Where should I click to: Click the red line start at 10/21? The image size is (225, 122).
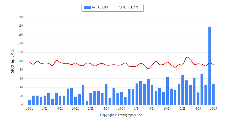point(30,62)
